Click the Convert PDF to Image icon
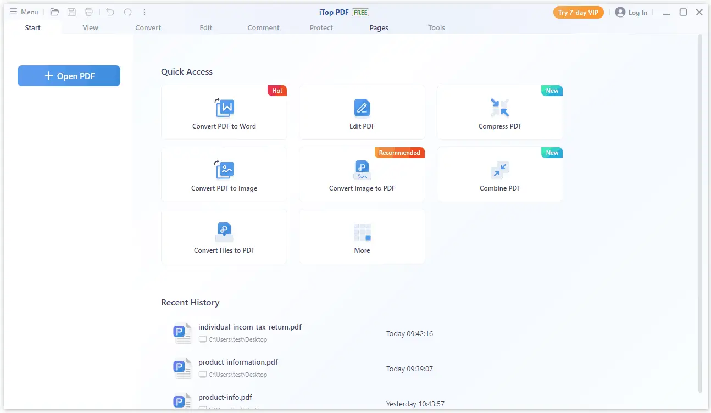Screen dimensions: 711x413 [x=224, y=170]
